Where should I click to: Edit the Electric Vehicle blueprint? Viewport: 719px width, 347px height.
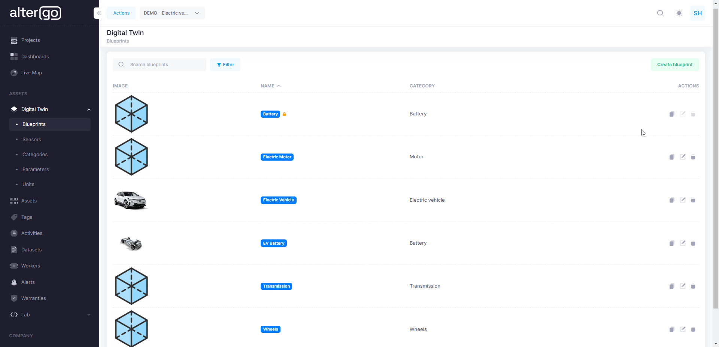click(x=683, y=200)
